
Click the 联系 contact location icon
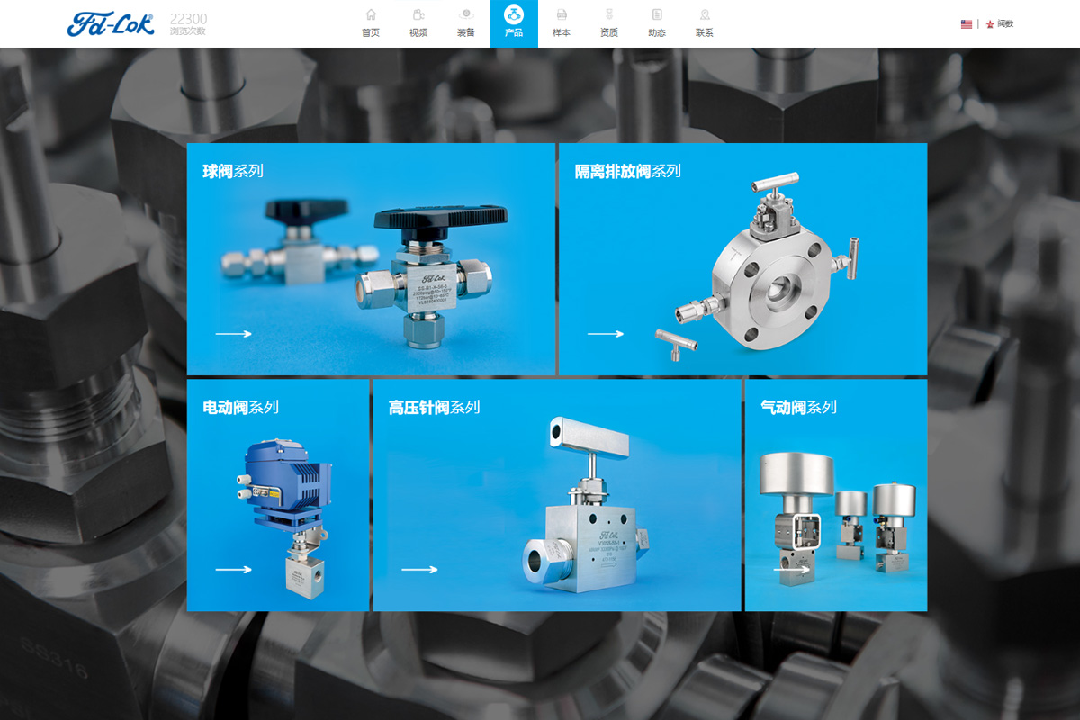pos(705,15)
